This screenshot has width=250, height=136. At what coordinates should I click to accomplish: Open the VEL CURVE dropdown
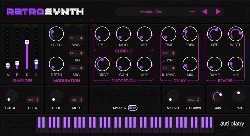click(x=193, y=100)
